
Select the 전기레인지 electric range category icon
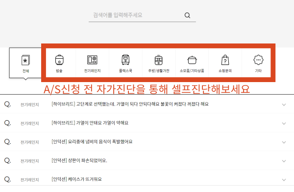[92, 60]
